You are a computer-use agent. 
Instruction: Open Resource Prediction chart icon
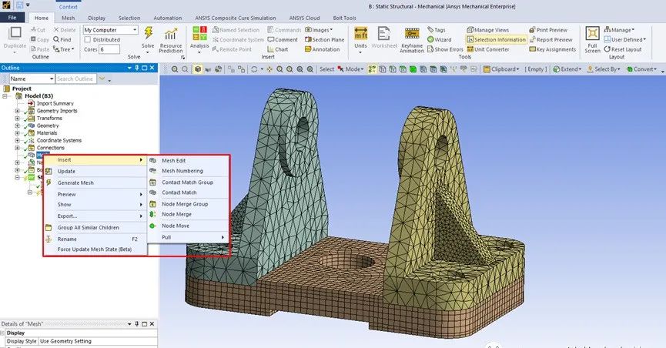tap(171, 34)
